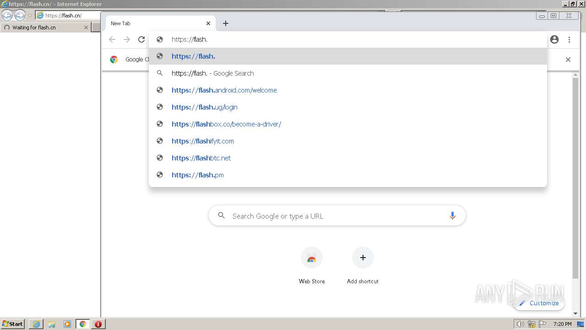
Task: Go back in Chrome
Action: [x=112, y=39]
